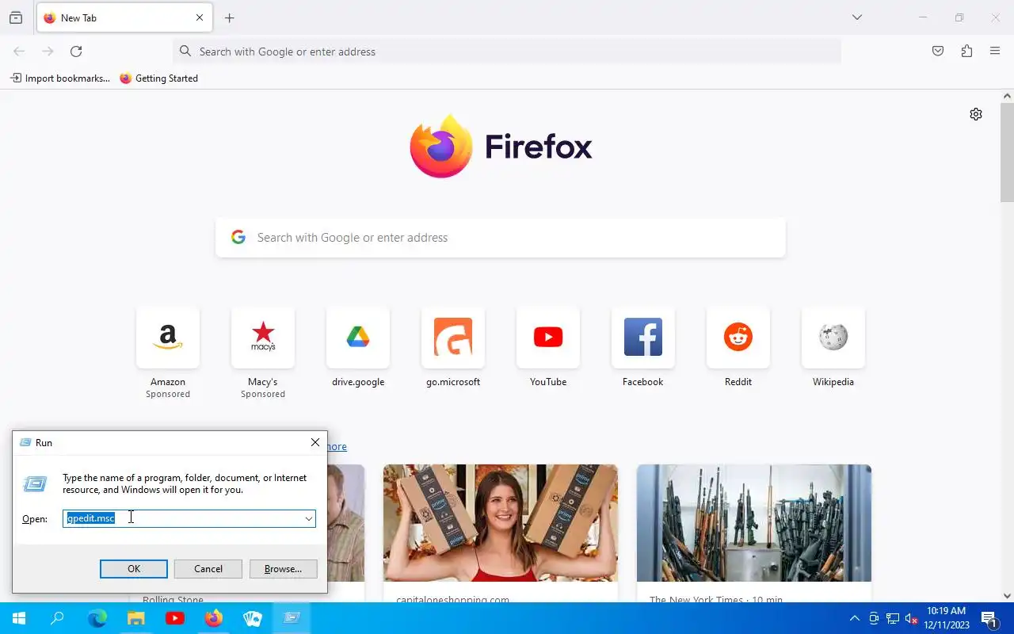Expand the Run dialog Open dropdown
Screen dimensions: 1014x634
click(308, 518)
